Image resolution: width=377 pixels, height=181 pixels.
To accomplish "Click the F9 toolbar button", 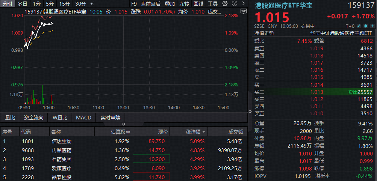I will click(134, 4).
